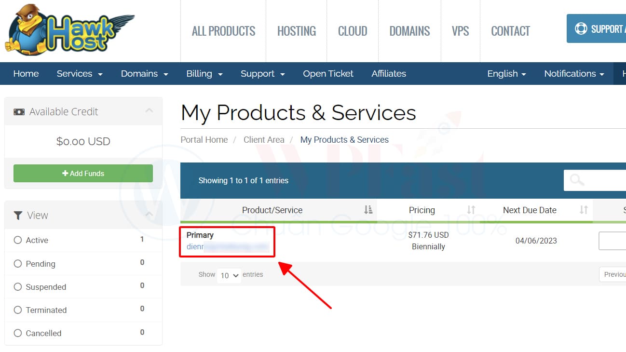Viewport: 626px width, 352px height.
Task: Open the Notifications dropdown
Action: tap(574, 74)
